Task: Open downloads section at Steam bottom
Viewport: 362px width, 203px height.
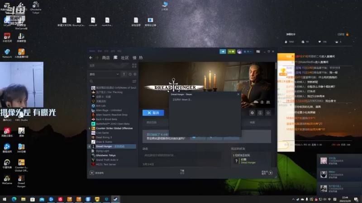Action: click(x=182, y=172)
